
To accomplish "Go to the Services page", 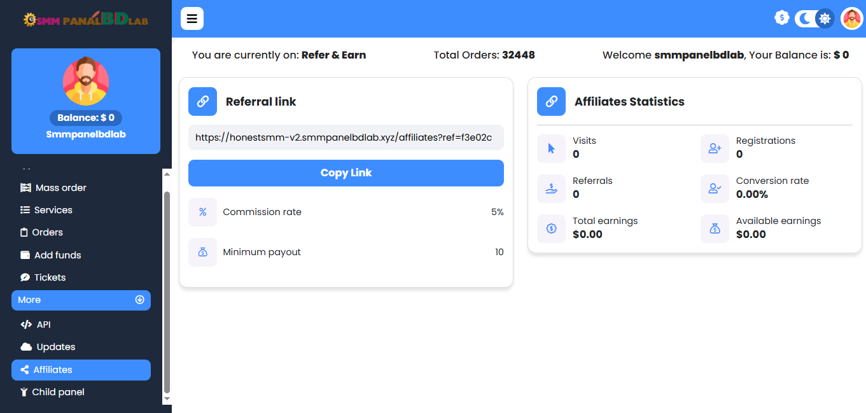I will [53, 210].
